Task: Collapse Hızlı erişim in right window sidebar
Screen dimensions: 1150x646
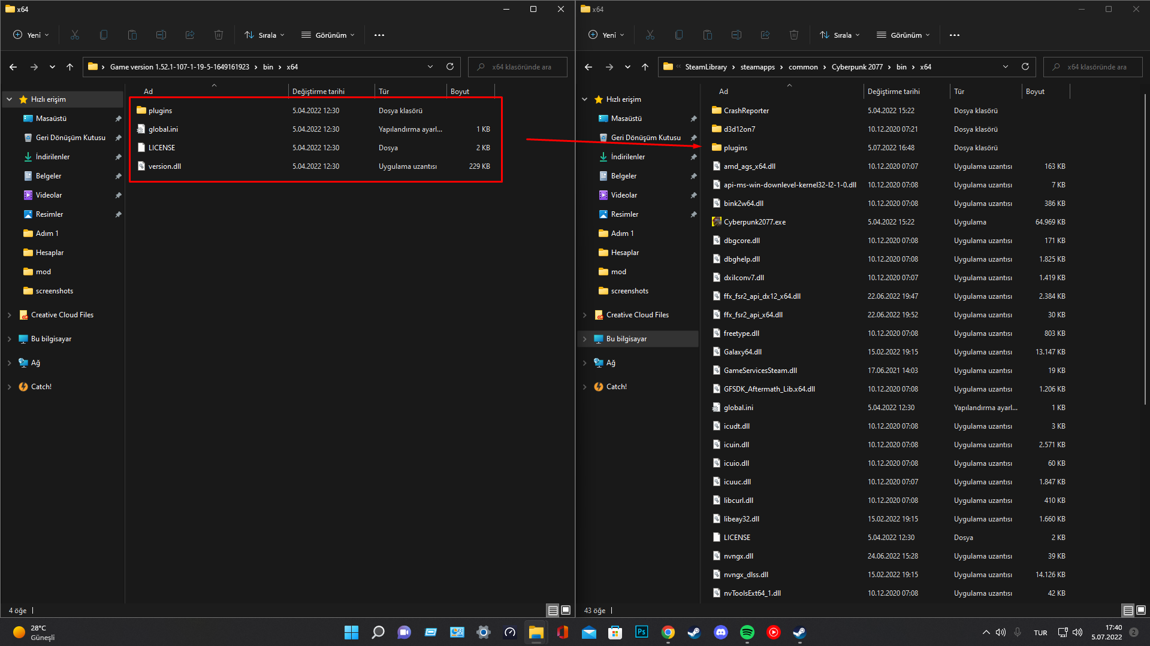Action: (x=585, y=99)
